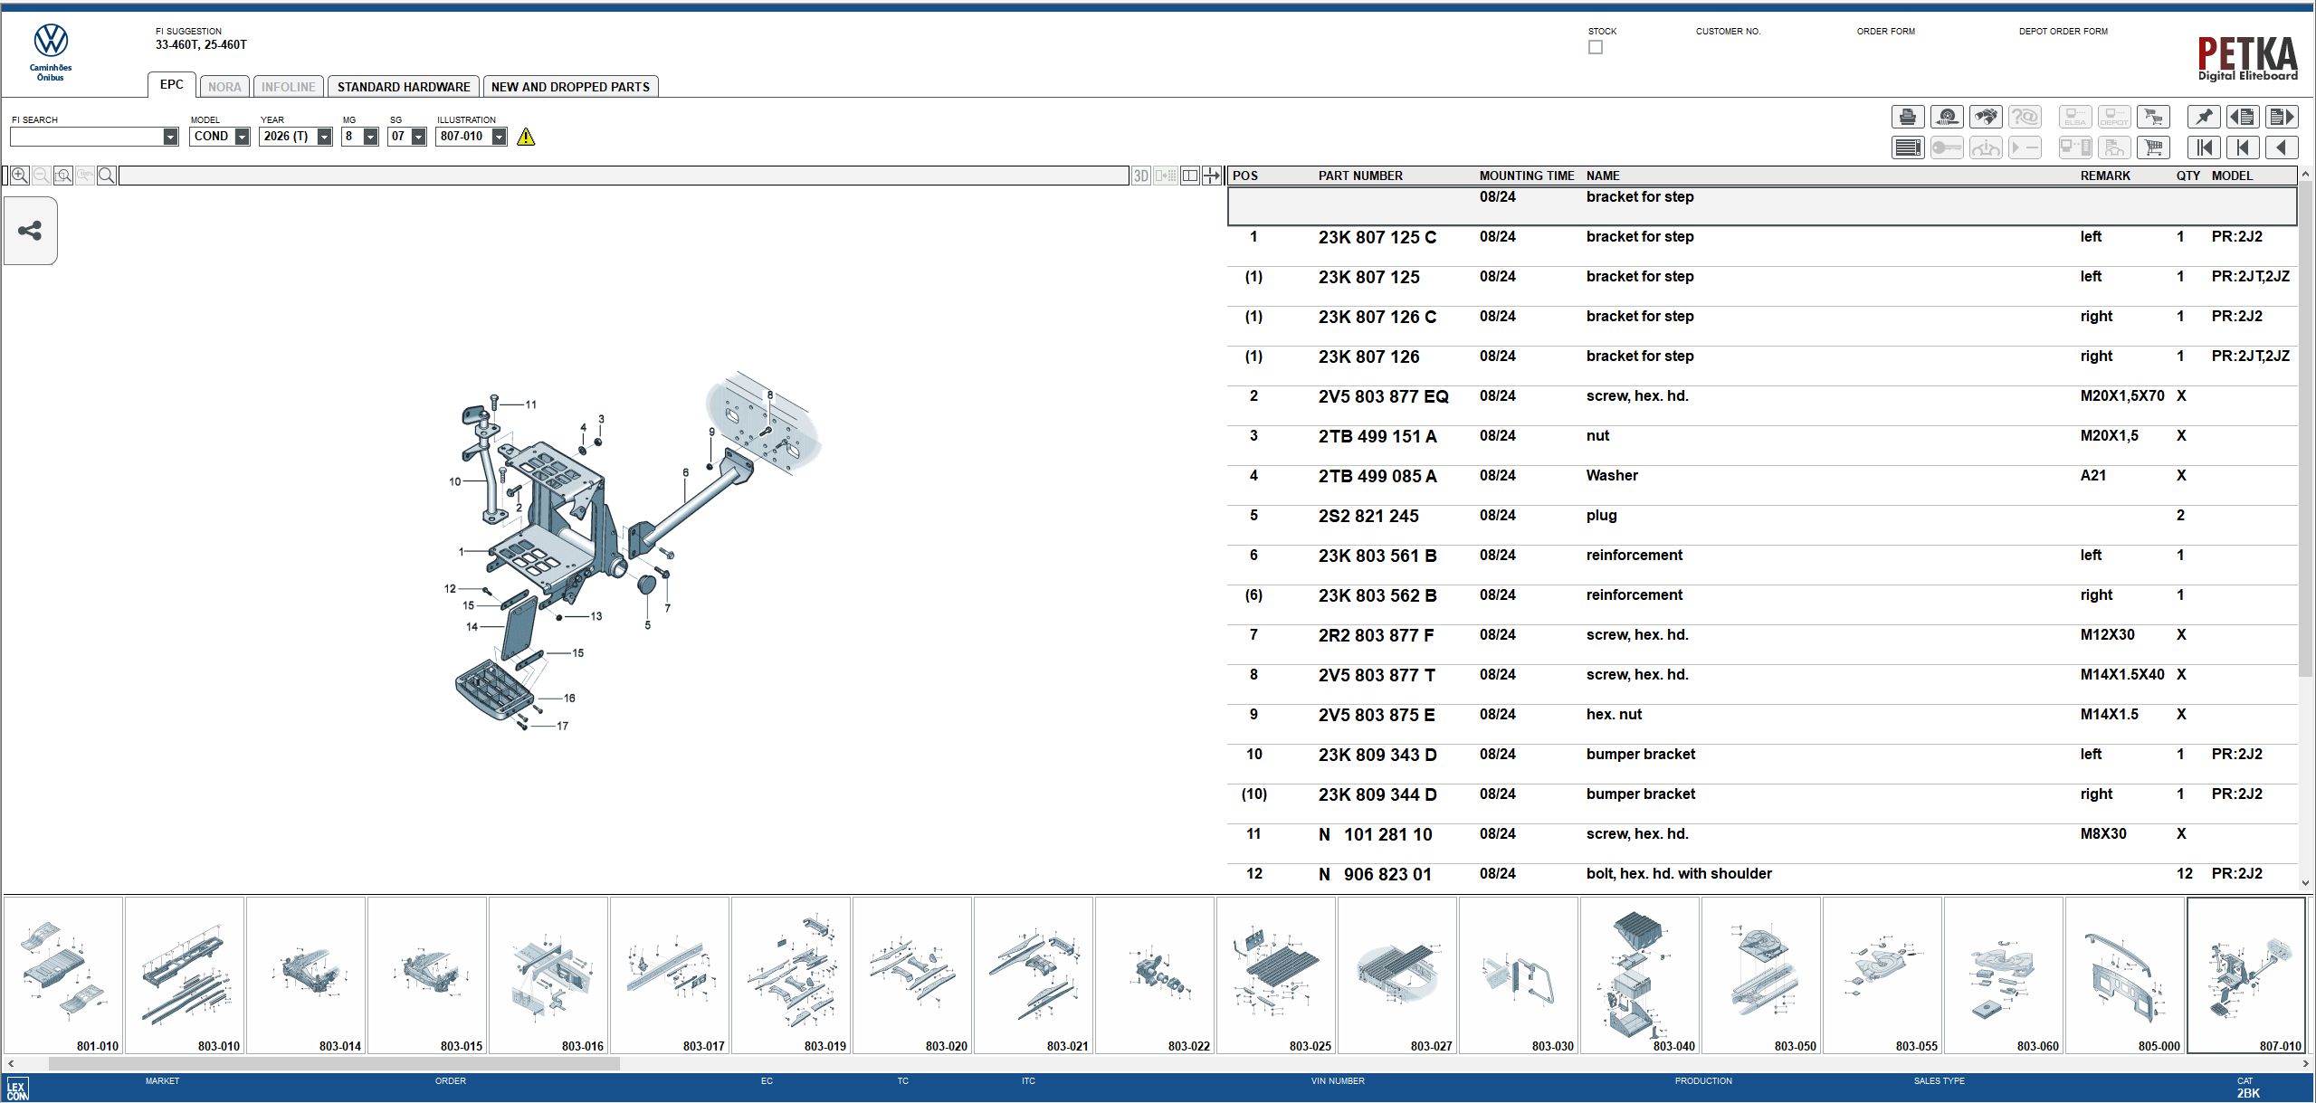This screenshot has height=1103, width=2316.
Task: Enable the STOCK checkbox
Action: [x=1596, y=47]
